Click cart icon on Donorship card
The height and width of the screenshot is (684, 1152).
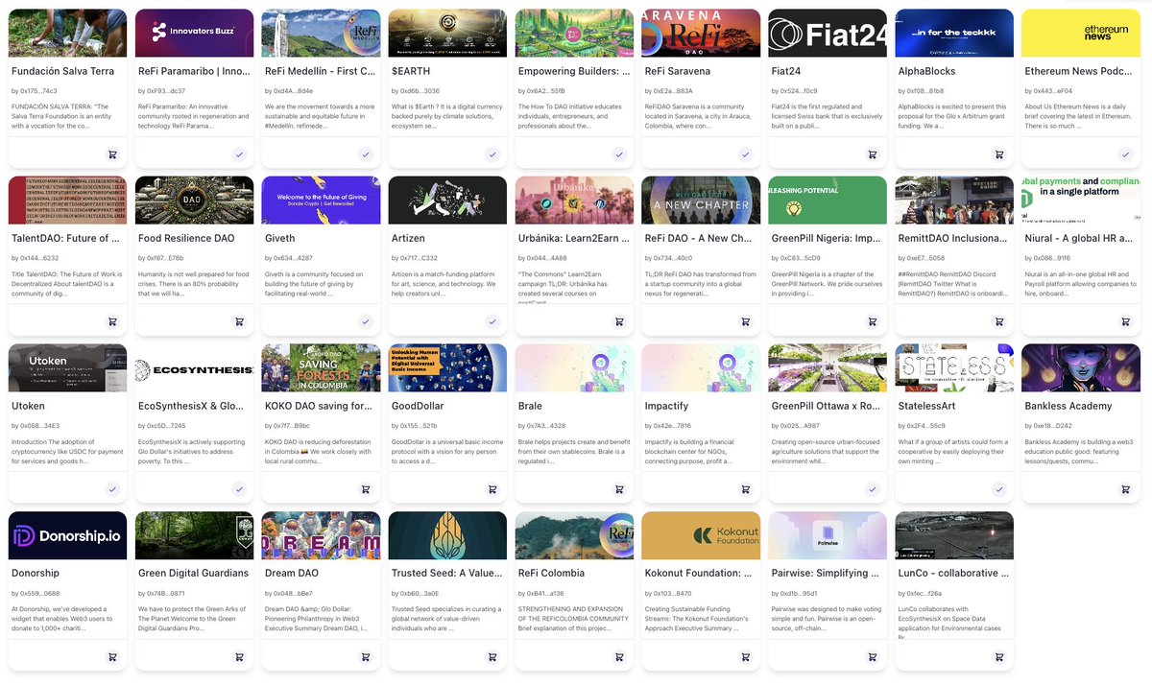[x=112, y=656]
